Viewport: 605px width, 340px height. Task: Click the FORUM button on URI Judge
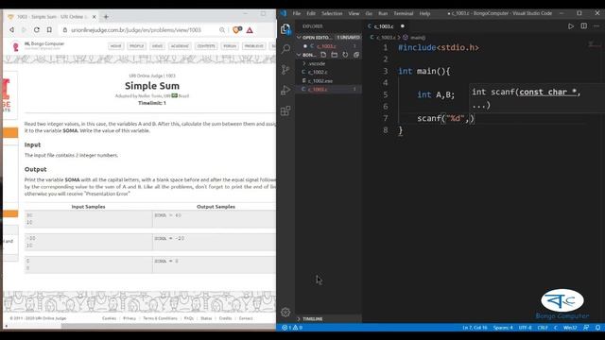click(x=230, y=46)
